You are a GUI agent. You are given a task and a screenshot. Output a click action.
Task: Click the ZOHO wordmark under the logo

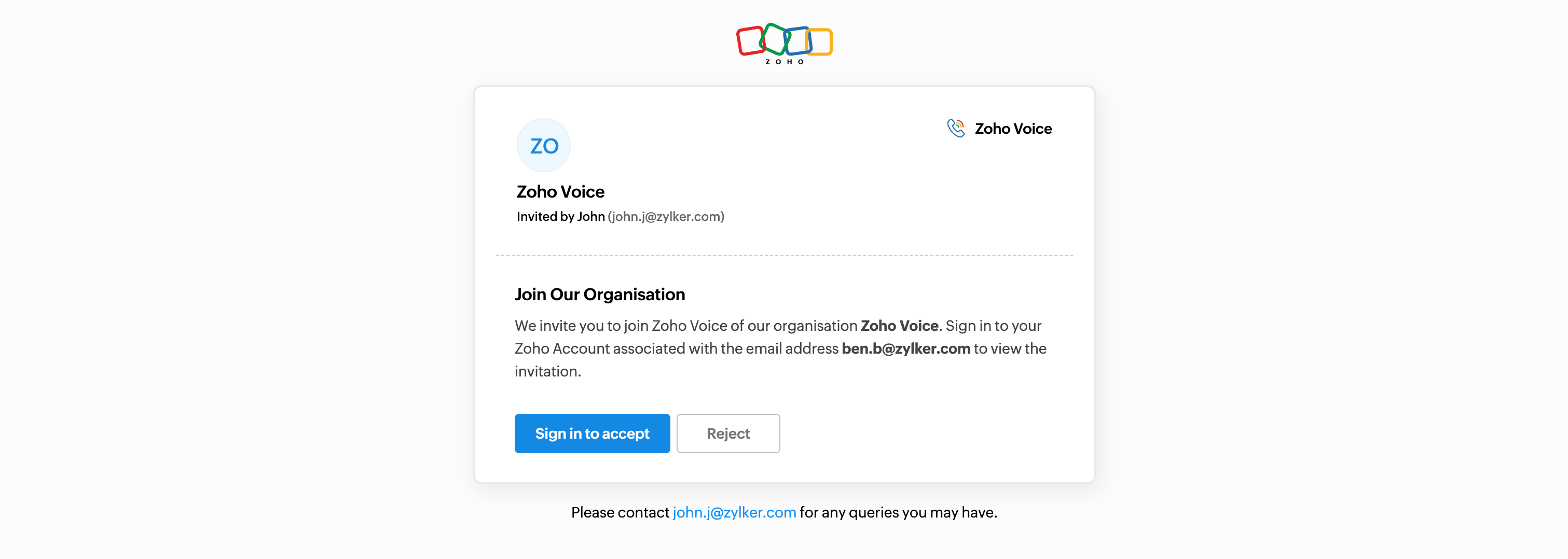[x=784, y=62]
